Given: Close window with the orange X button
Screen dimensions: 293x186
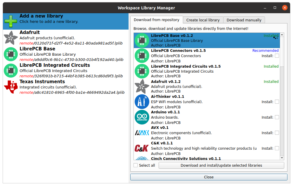Looking at the screenshot, I should pos(285,8).
